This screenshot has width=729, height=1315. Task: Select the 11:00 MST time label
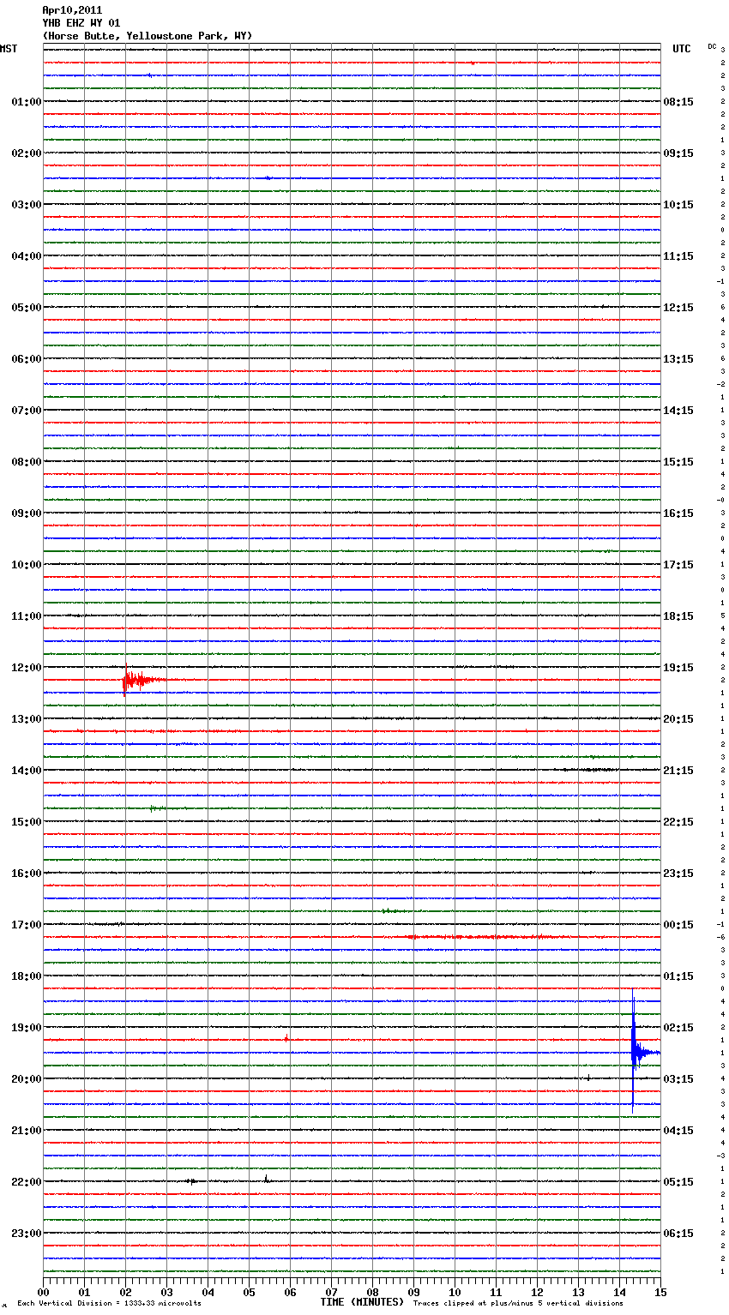[x=27, y=616]
